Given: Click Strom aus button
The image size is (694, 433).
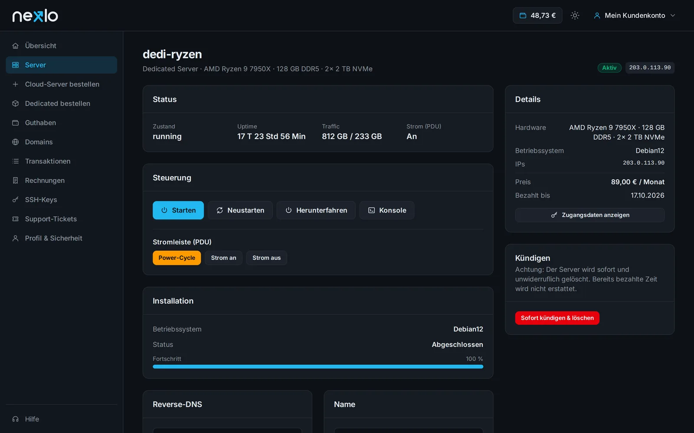Looking at the screenshot, I should (x=267, y=258).
